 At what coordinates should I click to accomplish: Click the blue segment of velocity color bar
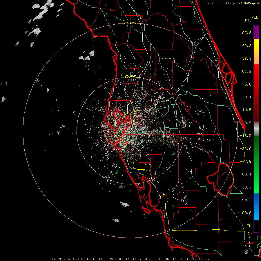point(256,207)
